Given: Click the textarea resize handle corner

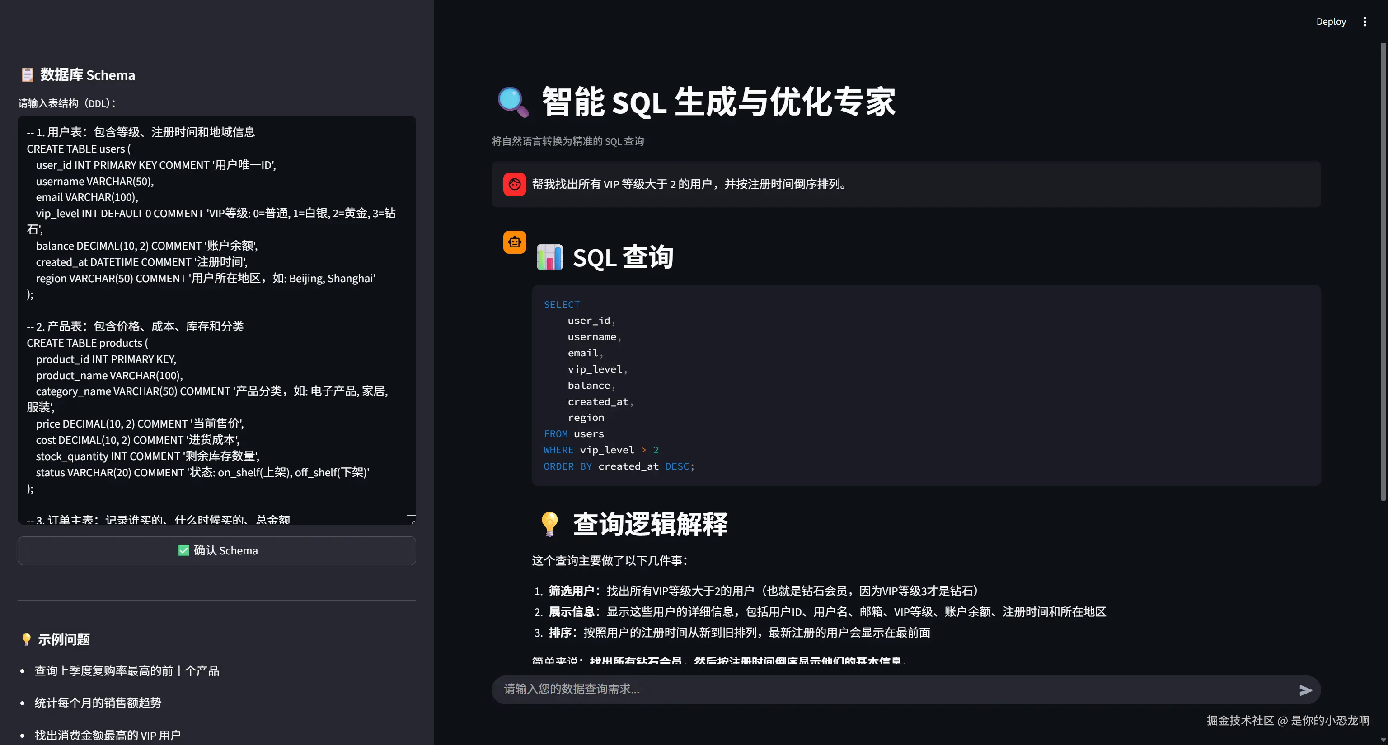Looking at the screenshot, I should pyautogui.click(x=411, y=519).
